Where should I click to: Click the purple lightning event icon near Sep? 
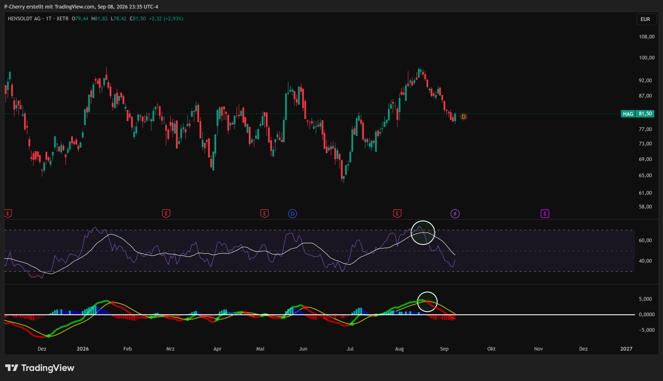[x=455, y=214]
